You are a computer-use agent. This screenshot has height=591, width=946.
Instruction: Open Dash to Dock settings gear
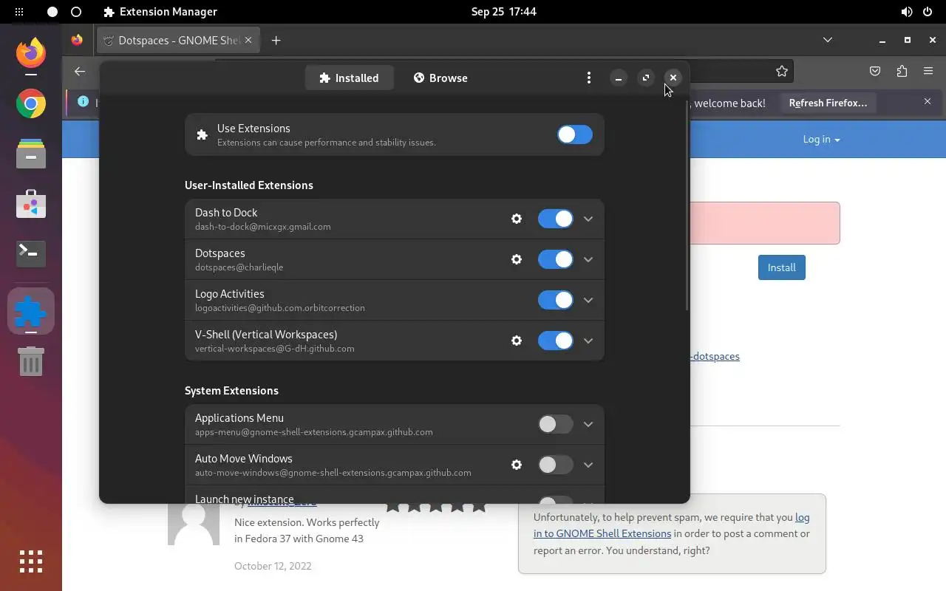click(x=517, y=219)
